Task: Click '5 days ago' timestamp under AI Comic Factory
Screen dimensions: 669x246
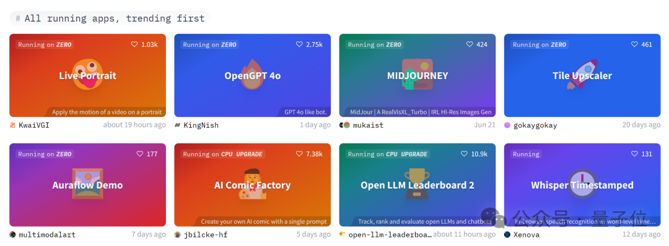Action: pyautogui.click(x=313, y=234)
